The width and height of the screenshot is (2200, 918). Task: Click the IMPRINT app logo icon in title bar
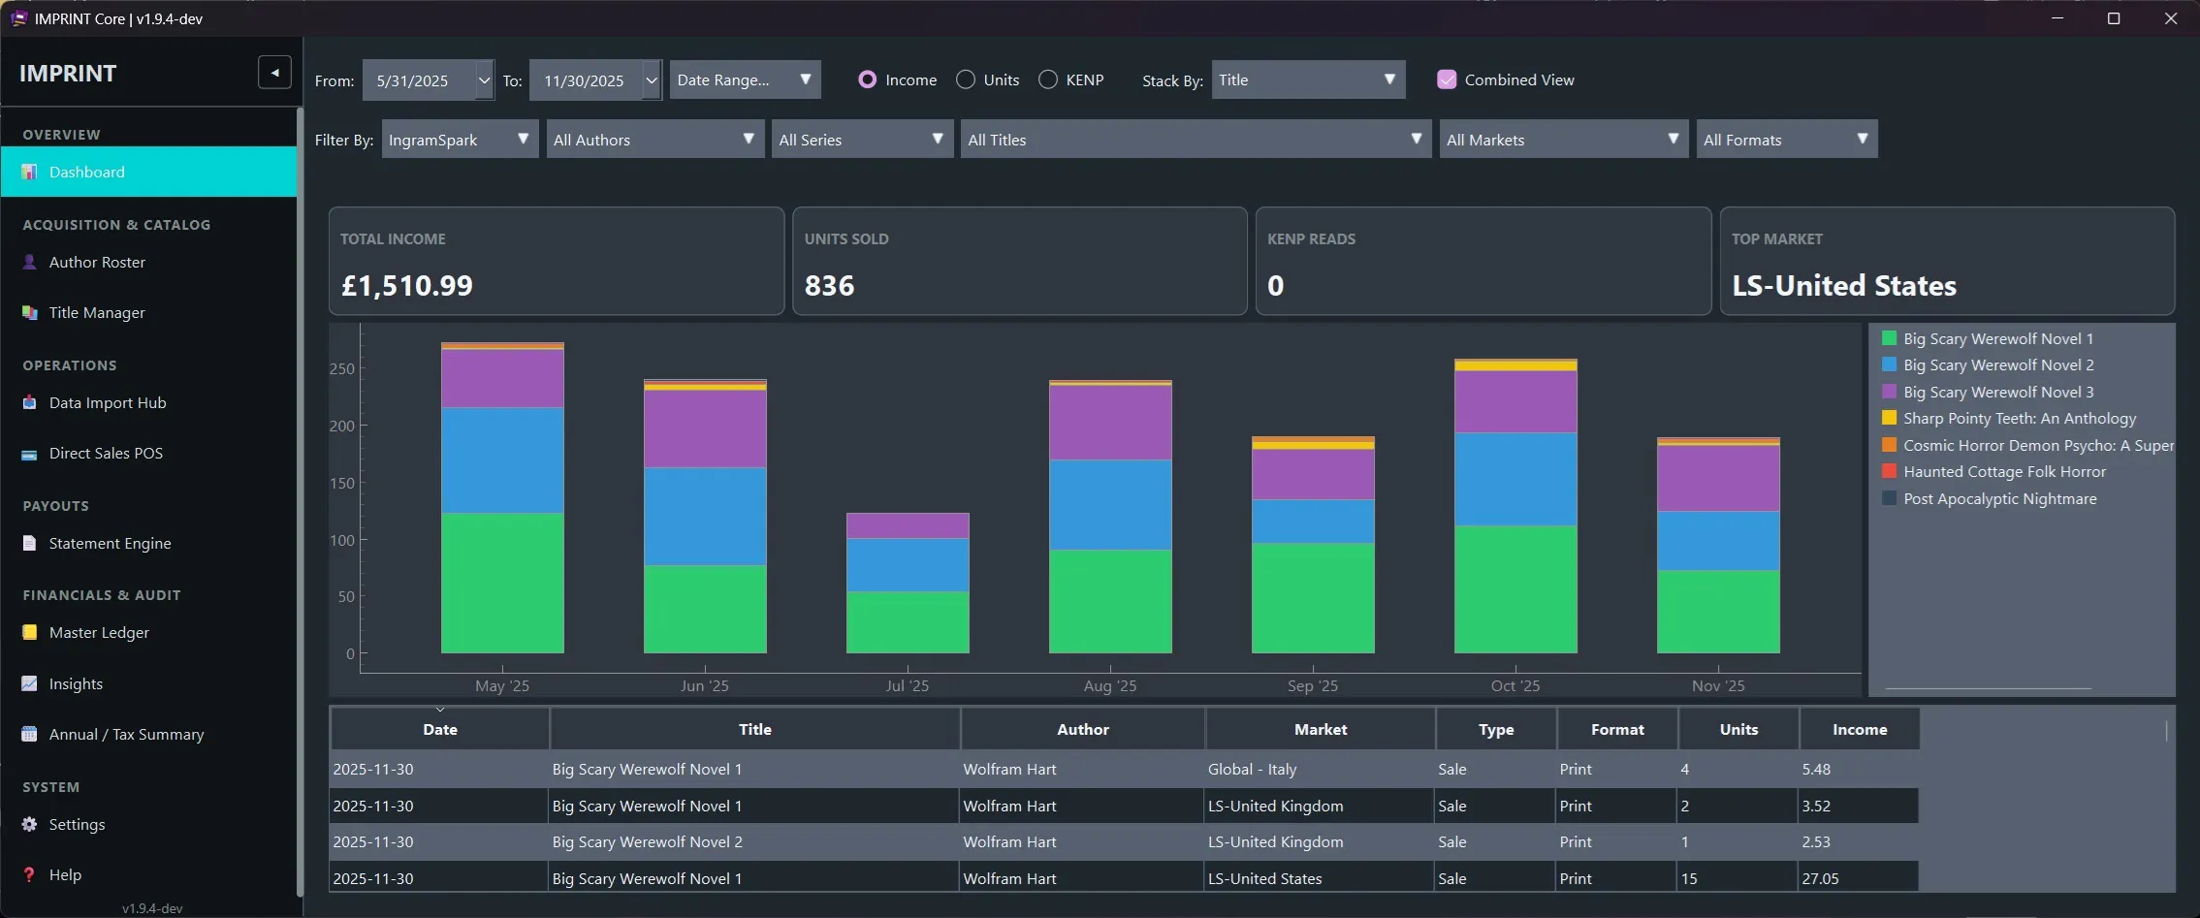[18, 18]
